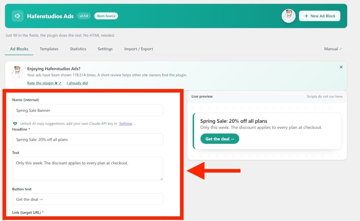Go to the Settings tab
Image resolution: width=360 pixels, height=221 pixels.
coord(105,49)
